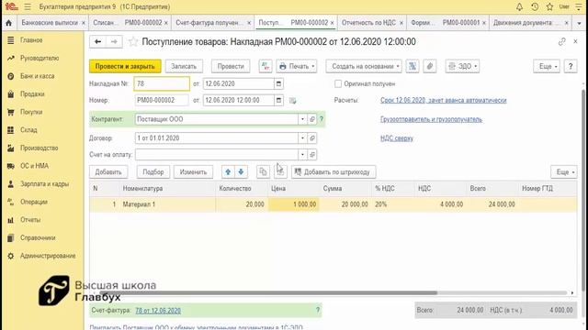Toggle Оригинал получен checkbox

click(338, 83)
